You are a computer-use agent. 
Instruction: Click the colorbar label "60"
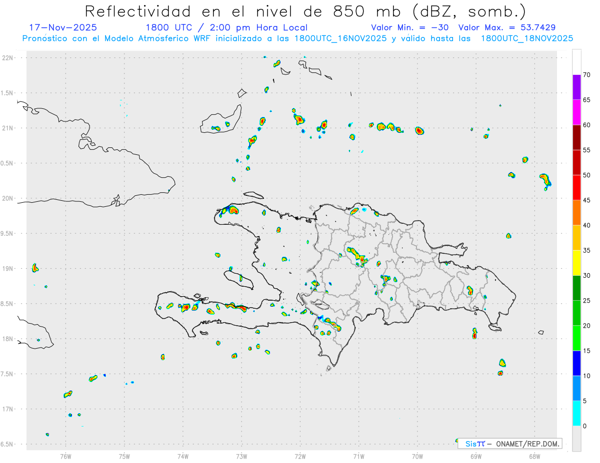(587, 125)
